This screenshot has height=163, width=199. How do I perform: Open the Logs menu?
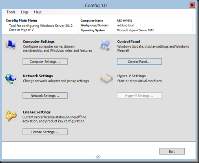pos(24,12)
